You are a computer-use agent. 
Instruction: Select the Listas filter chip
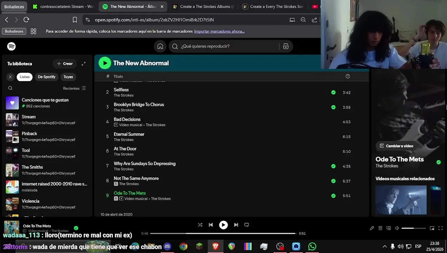25,77
